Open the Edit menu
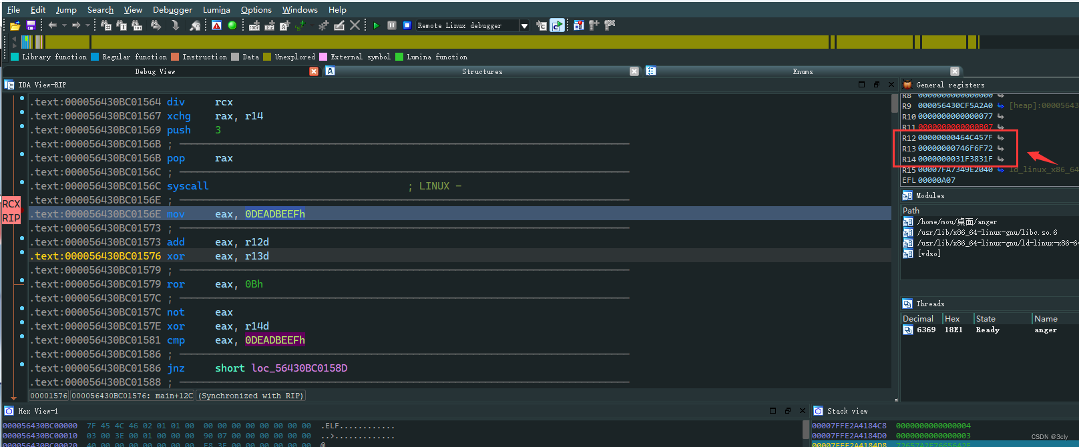 [x=38, y=9]
